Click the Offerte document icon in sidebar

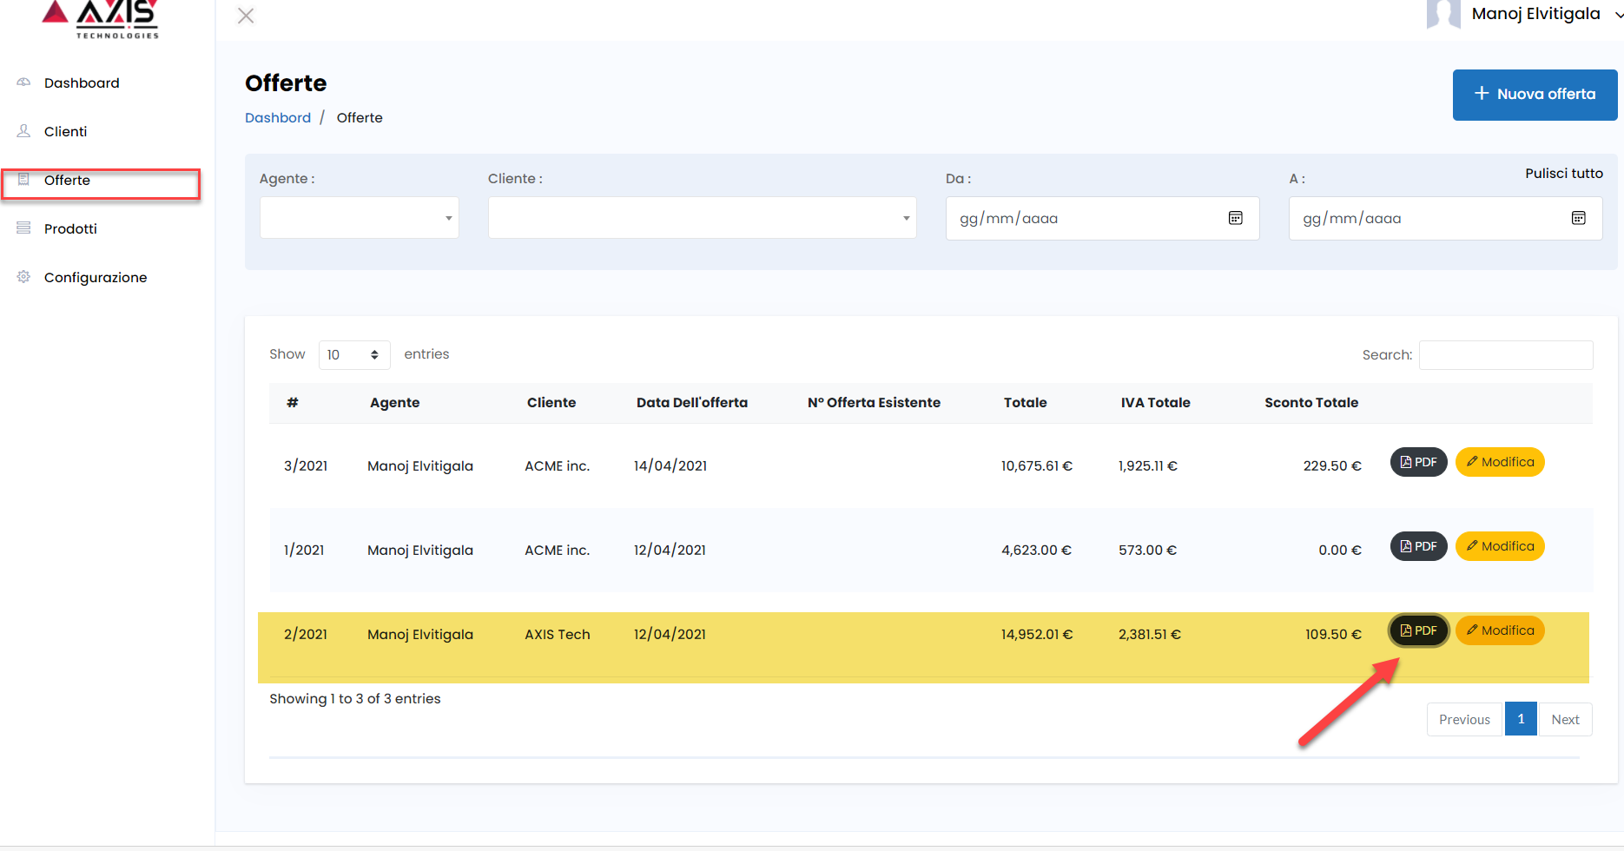pos(23,180)
